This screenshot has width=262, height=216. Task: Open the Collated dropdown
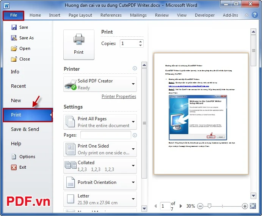(x=133, y=166)
